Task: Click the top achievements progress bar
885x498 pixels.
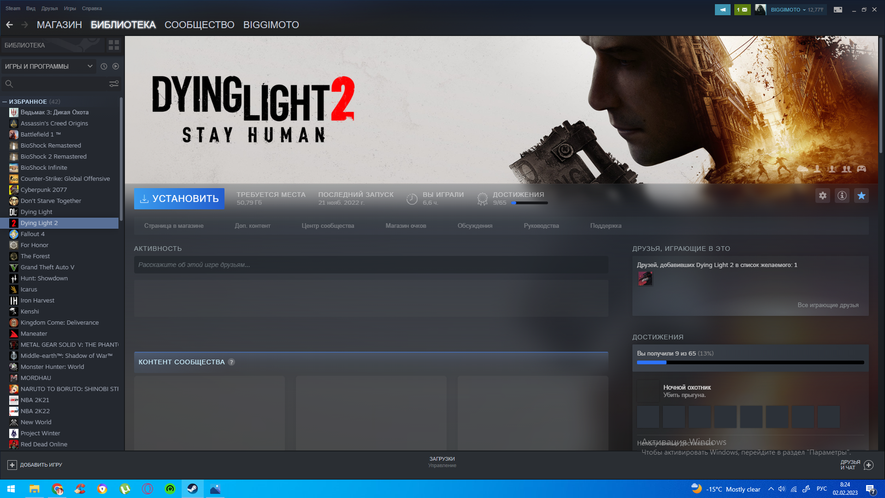Action: coord(529,203)
